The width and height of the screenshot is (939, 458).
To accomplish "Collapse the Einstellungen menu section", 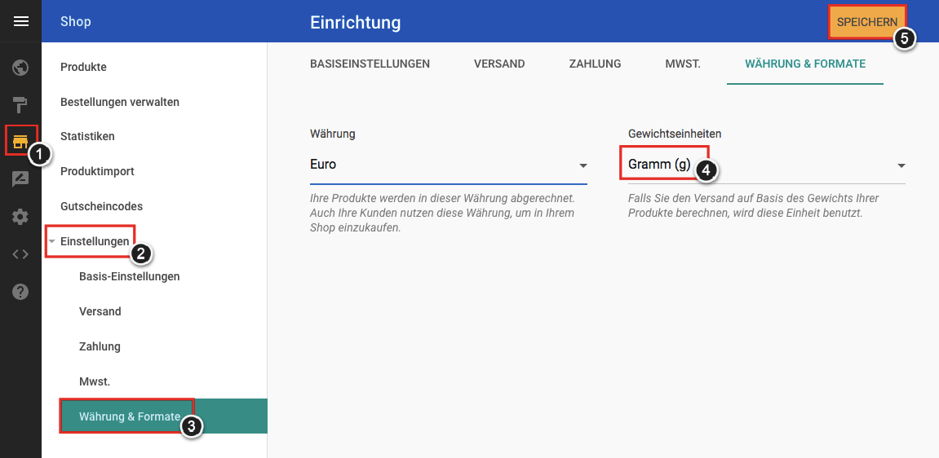I will 89,241.
